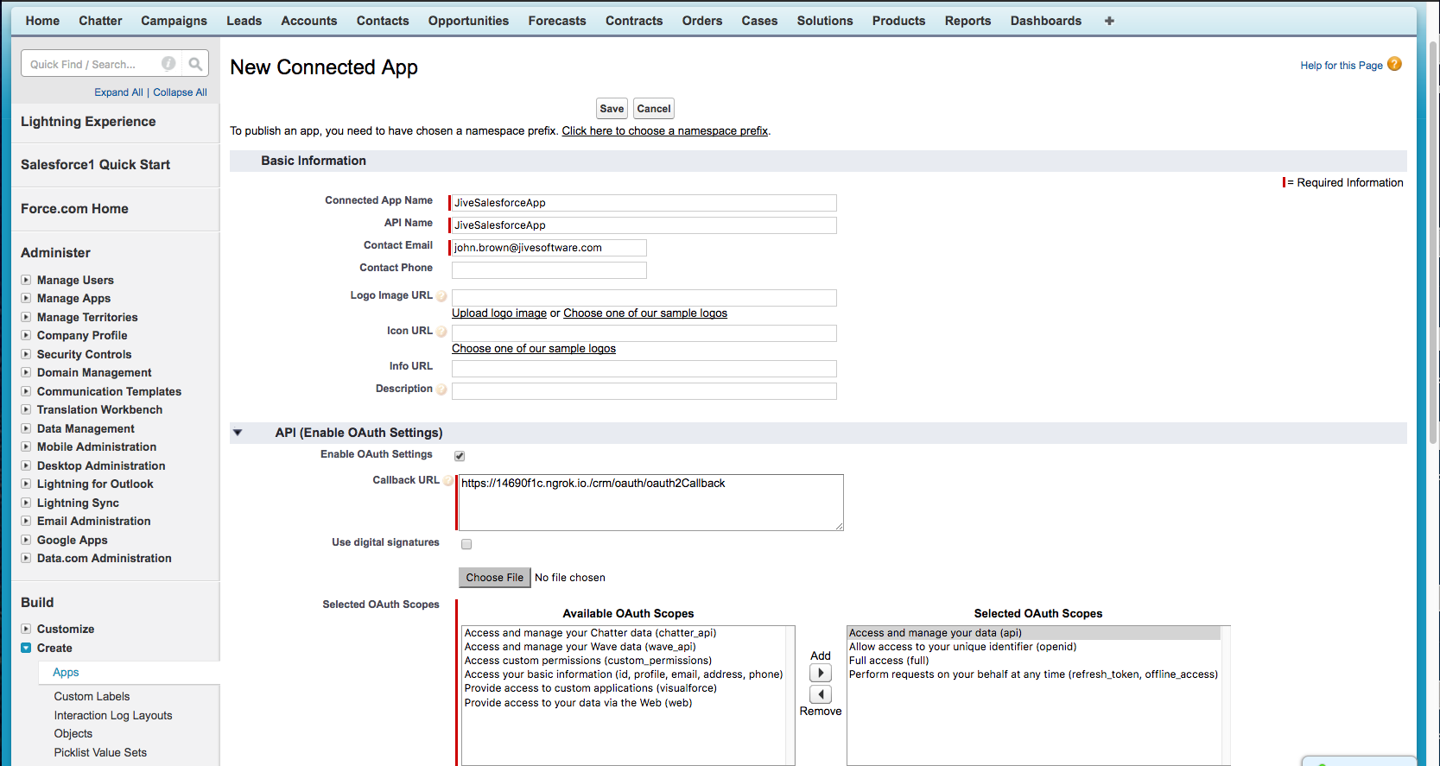This screenshot has width=1440, height=766.
Task: Collapse the API (Enable OAuth Settings) section
Action: click(238, 433)
